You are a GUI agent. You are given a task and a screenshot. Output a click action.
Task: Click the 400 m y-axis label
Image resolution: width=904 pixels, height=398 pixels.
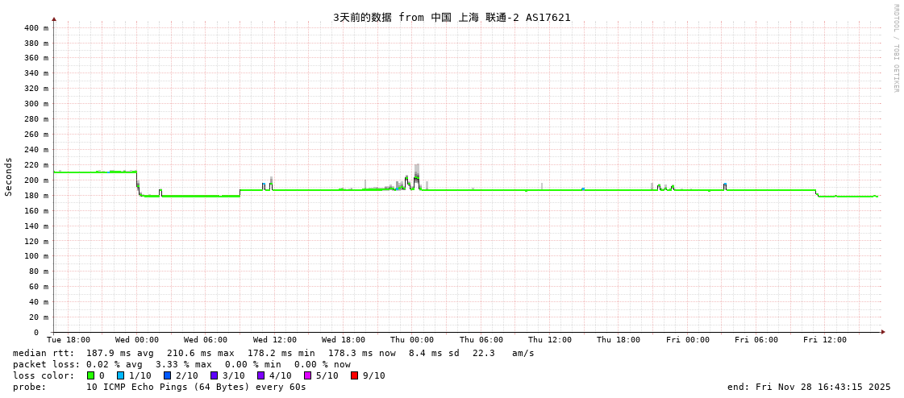[x=35, y=28]
